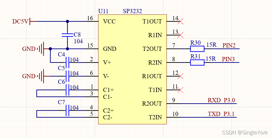Viewport: 272px width, 138px height.
Task: Click pin number 8 on the R2IN line
Action: [x=174, y=60]
